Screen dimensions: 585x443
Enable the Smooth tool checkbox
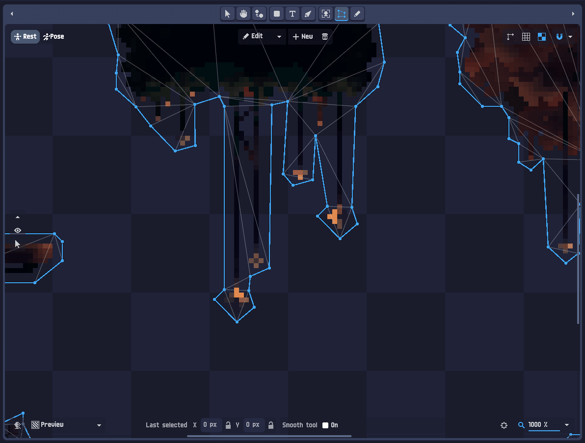coord(325,425)
